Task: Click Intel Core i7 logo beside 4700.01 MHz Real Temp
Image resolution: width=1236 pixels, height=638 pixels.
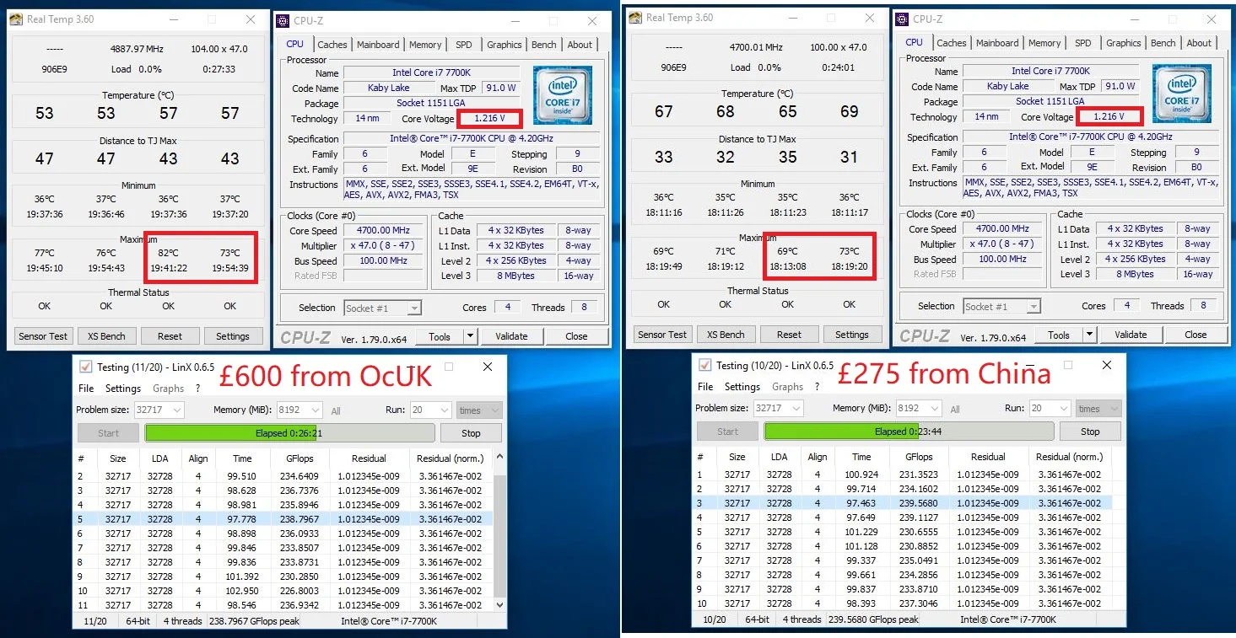Action: (1181, 94)
